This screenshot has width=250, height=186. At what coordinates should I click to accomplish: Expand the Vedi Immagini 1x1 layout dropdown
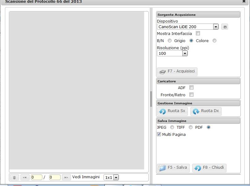tap(116, 178)
